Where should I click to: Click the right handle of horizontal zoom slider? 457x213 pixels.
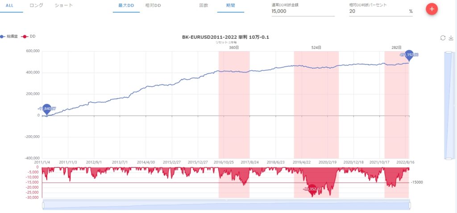point(410,205)
